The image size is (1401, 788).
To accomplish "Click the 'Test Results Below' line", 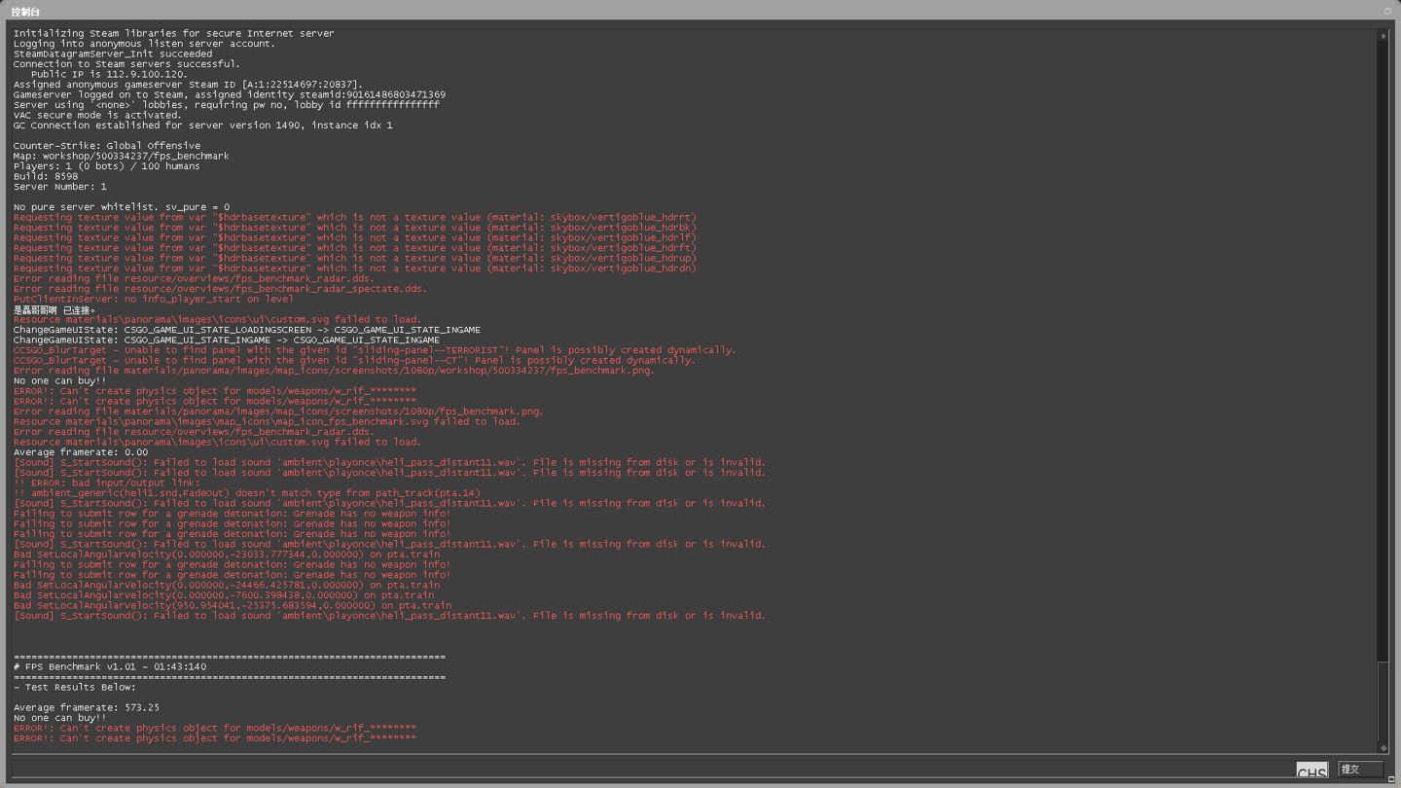I will (75, 687).
